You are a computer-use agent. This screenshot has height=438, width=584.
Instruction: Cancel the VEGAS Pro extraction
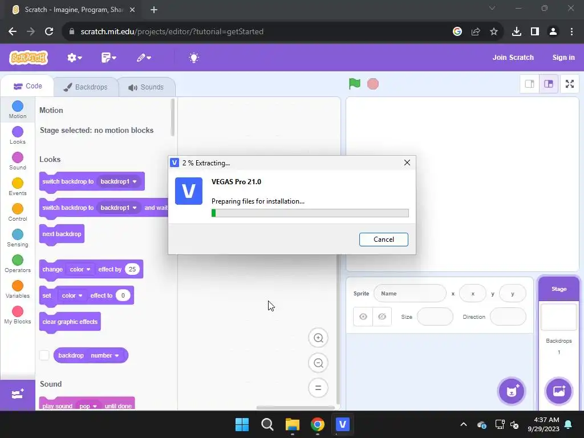point(384,240)
